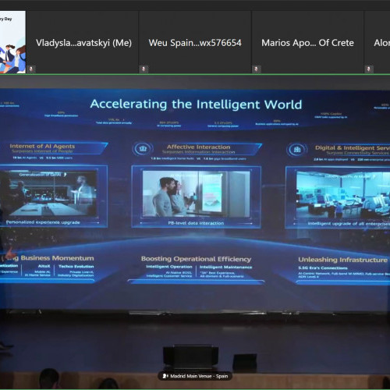
Task: Click the 'Intelligent upgrade of all enterprises' caption
Action: click(349, 224)
